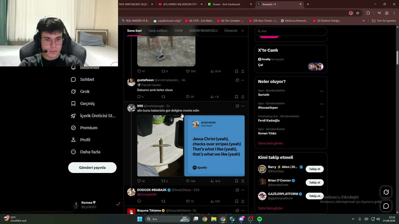Switch to the EKREM İMAMOĞLU tab
399x224 pixels.
(x=204, y=31)
